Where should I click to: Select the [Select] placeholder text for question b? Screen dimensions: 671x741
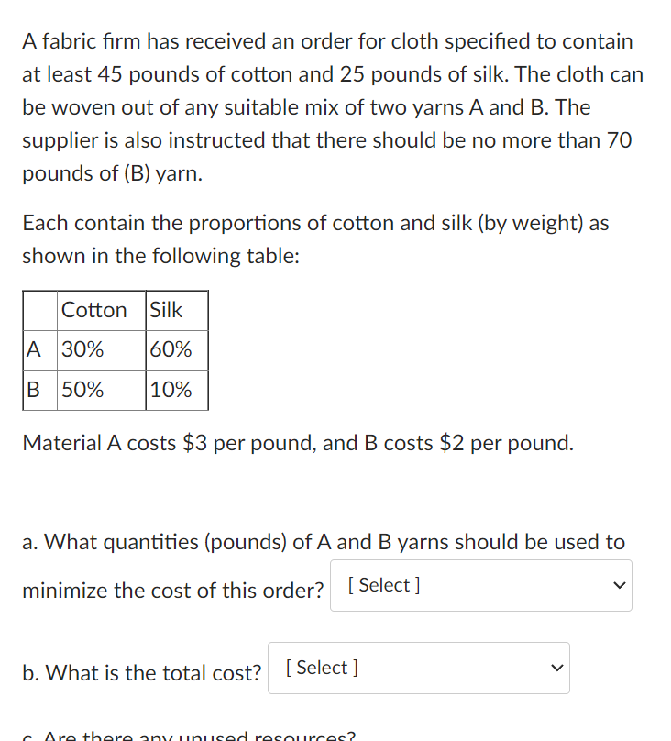(x=318, y=668)
